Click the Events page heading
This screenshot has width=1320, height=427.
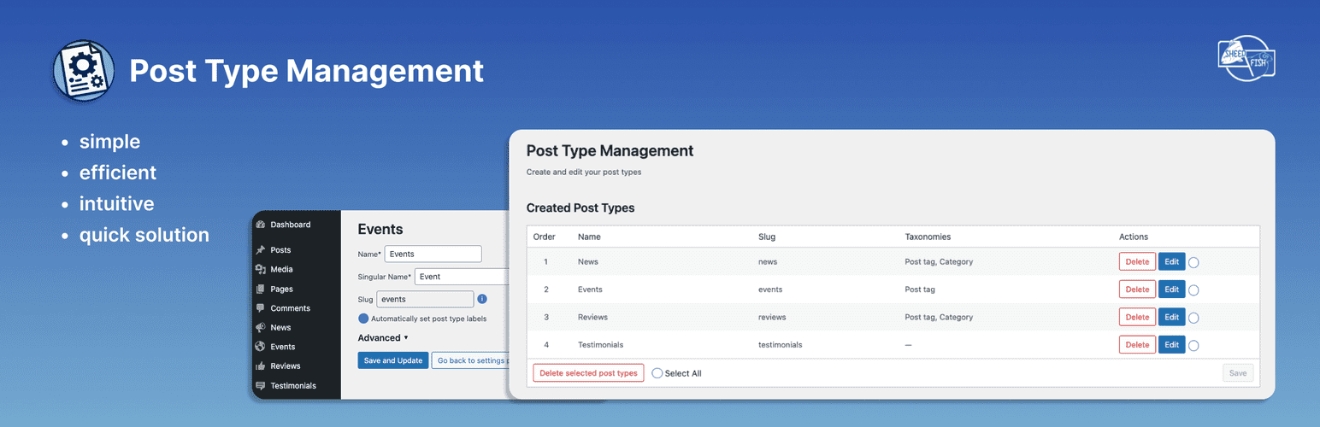380,229
